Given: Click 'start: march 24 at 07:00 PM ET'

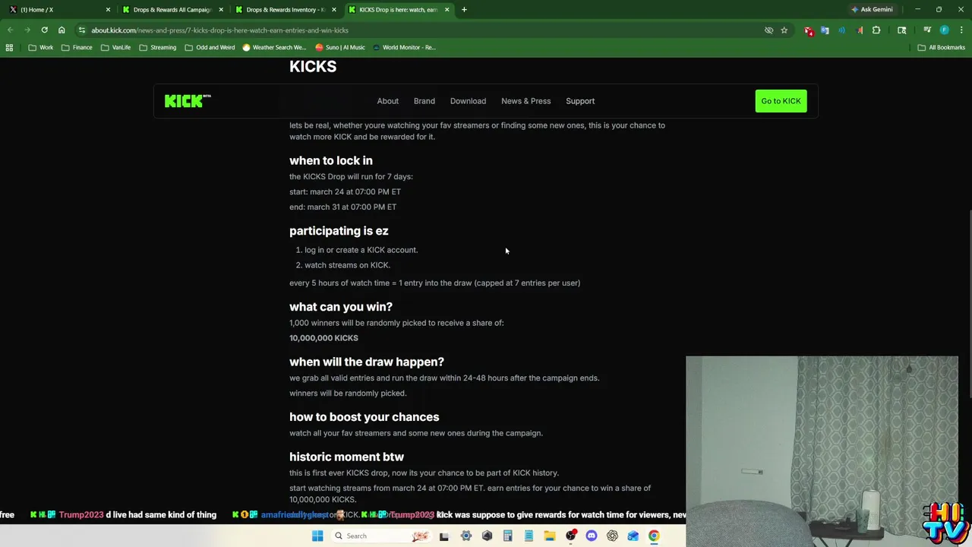Looking at the screenshot, I should (x=345, y=191).
